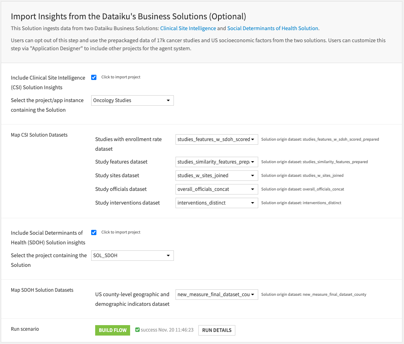404x344 pixels.
Task: Open the Study interventions dataset dropdown
Action: [217, 203]
